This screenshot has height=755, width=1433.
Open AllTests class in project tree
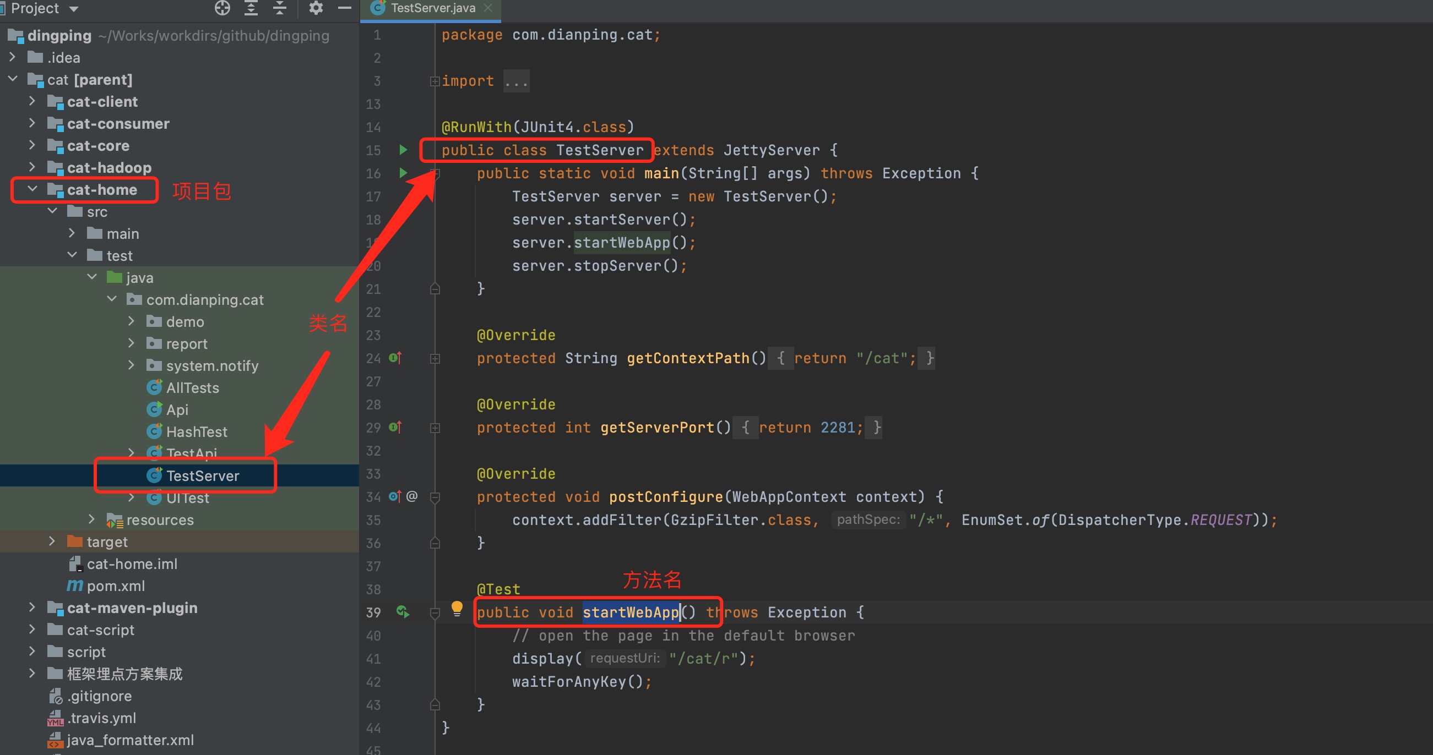point(192,387)
